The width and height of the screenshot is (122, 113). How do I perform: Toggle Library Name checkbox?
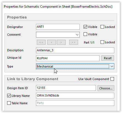coord(9,96)
